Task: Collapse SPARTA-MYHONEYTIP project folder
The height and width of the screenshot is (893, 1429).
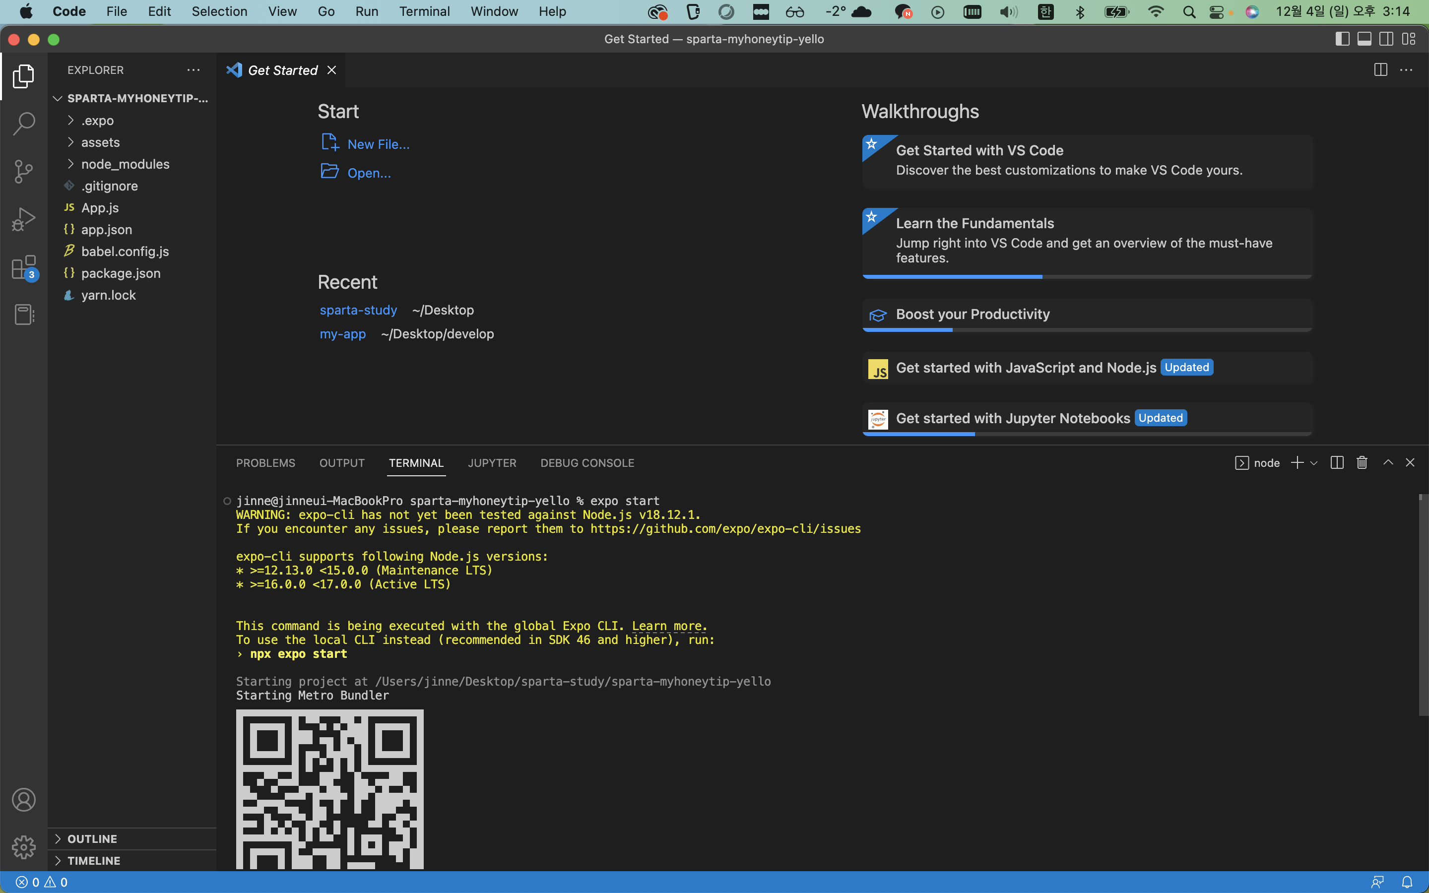Action: 131,98
